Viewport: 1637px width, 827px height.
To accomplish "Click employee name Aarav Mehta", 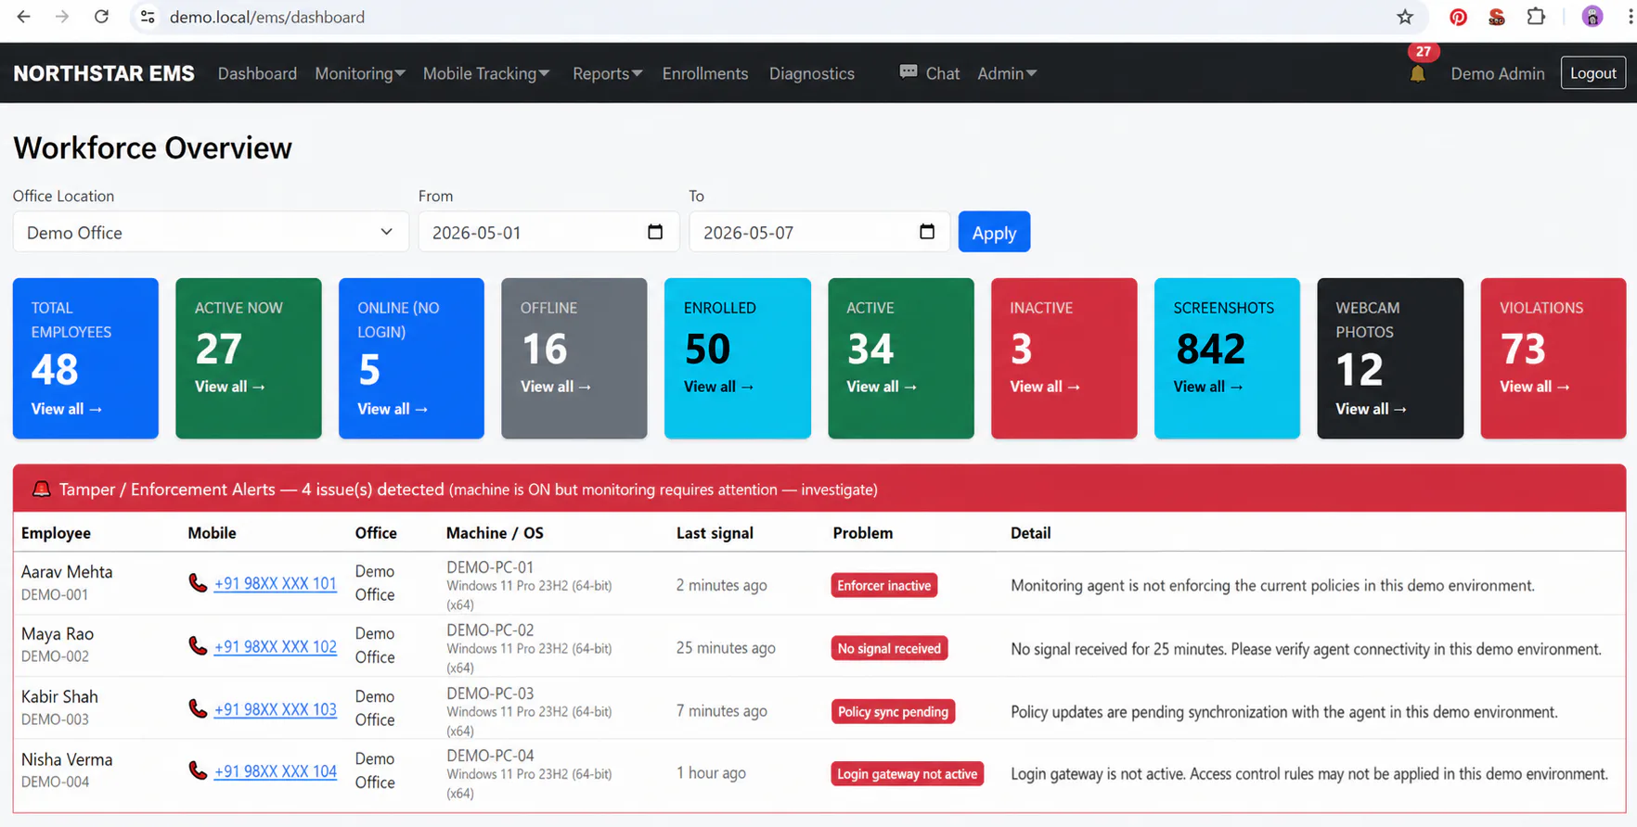I will [67, 572].
